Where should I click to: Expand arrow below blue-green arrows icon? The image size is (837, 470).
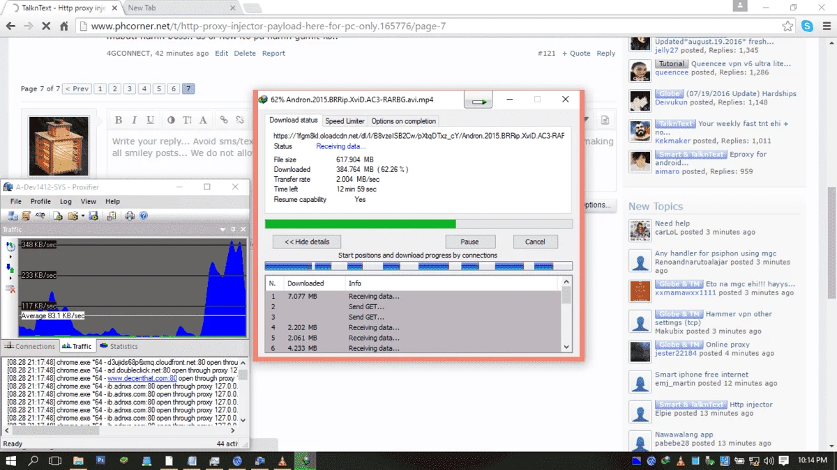tap(10, 278)
